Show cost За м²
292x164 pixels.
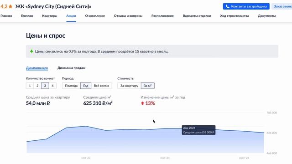(x=148, y=86)
